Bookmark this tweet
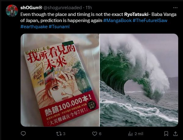 coord(166,134)
